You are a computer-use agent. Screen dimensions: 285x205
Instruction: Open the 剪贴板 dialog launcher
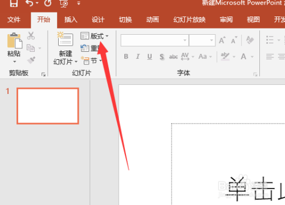(x=43, y=75)
